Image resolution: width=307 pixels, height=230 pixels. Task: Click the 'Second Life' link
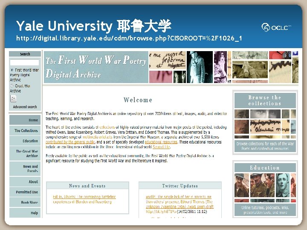point(161,147)
